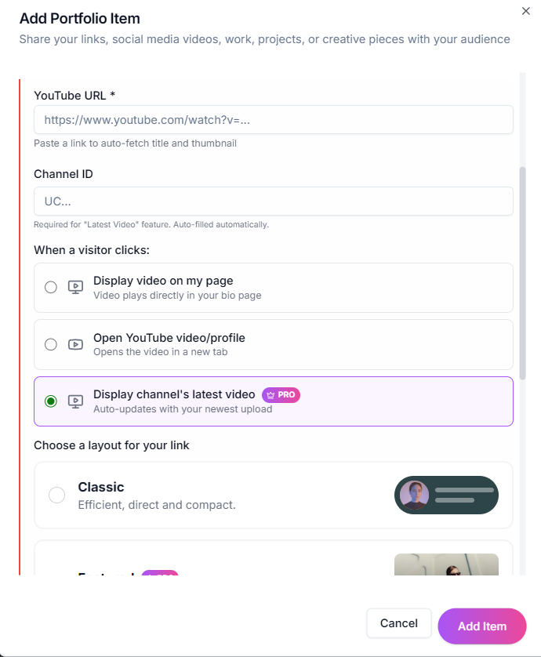Choose the "Open YouTube video/profile" radio button
The width and height of the screenshot is (541, 657).
click(51, 344)
